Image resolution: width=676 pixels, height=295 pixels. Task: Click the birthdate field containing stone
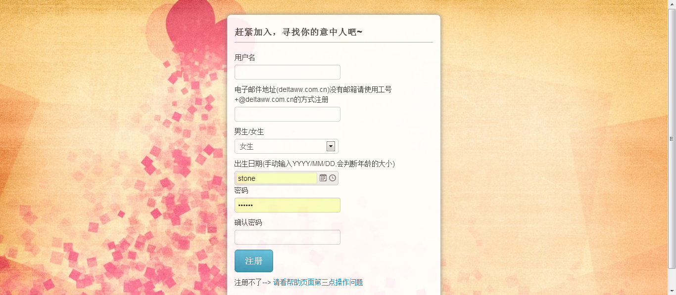tap(276, 178)
